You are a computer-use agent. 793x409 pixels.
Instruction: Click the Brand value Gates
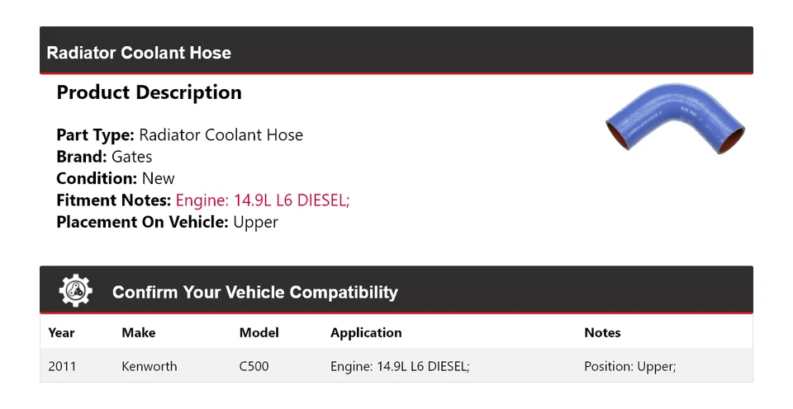tap(132, 157)
